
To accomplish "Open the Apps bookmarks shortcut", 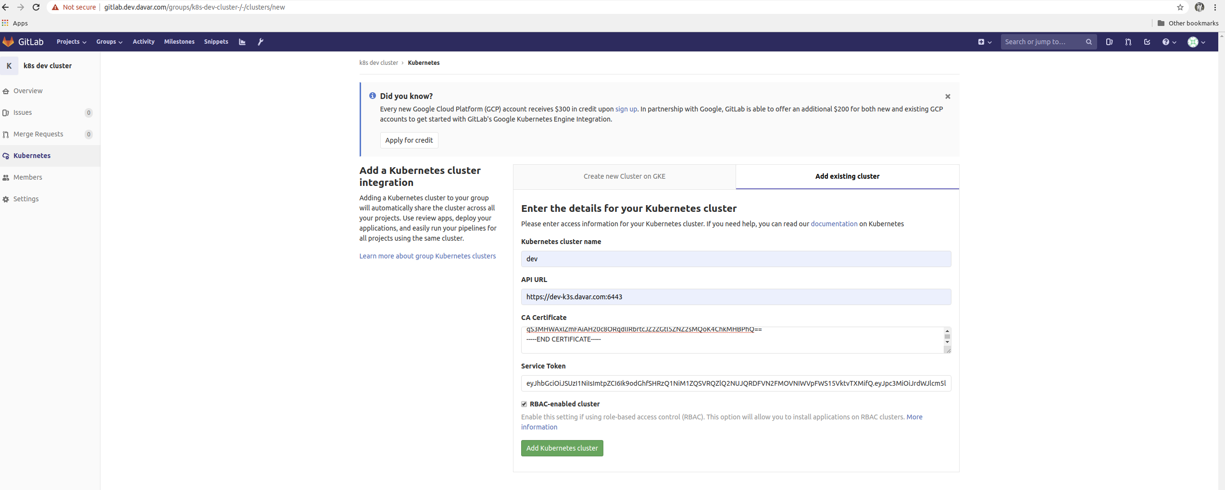I will pos(15,23).
